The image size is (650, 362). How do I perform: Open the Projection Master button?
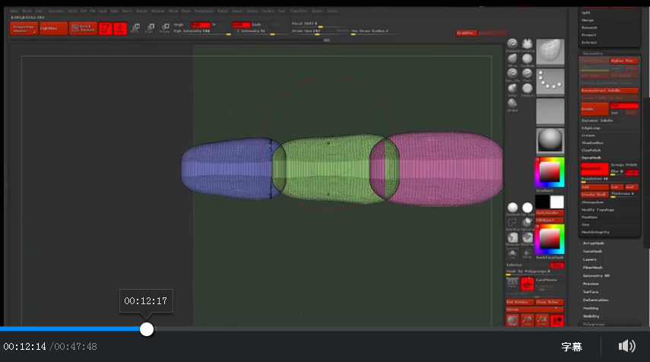[23, 28]
